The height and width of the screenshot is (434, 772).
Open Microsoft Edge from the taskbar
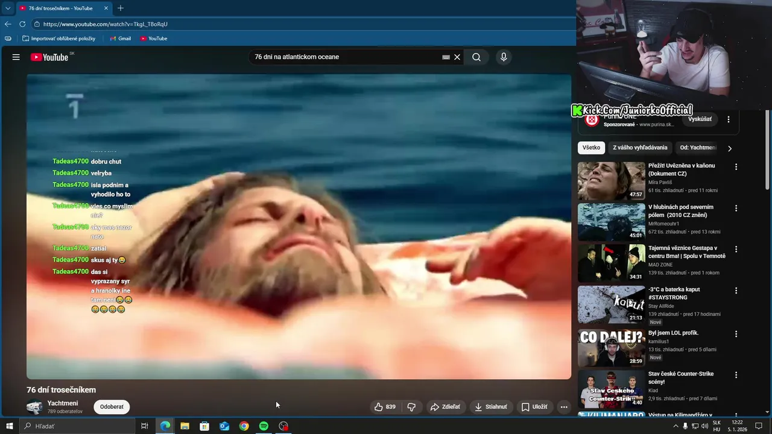(x=165, y=426)
